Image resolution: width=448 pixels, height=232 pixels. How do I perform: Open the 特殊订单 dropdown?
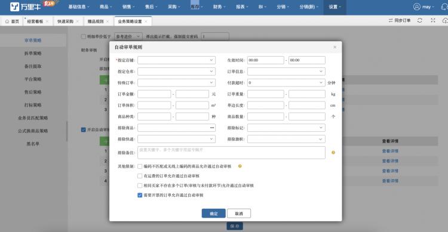(x=176, y=83)
